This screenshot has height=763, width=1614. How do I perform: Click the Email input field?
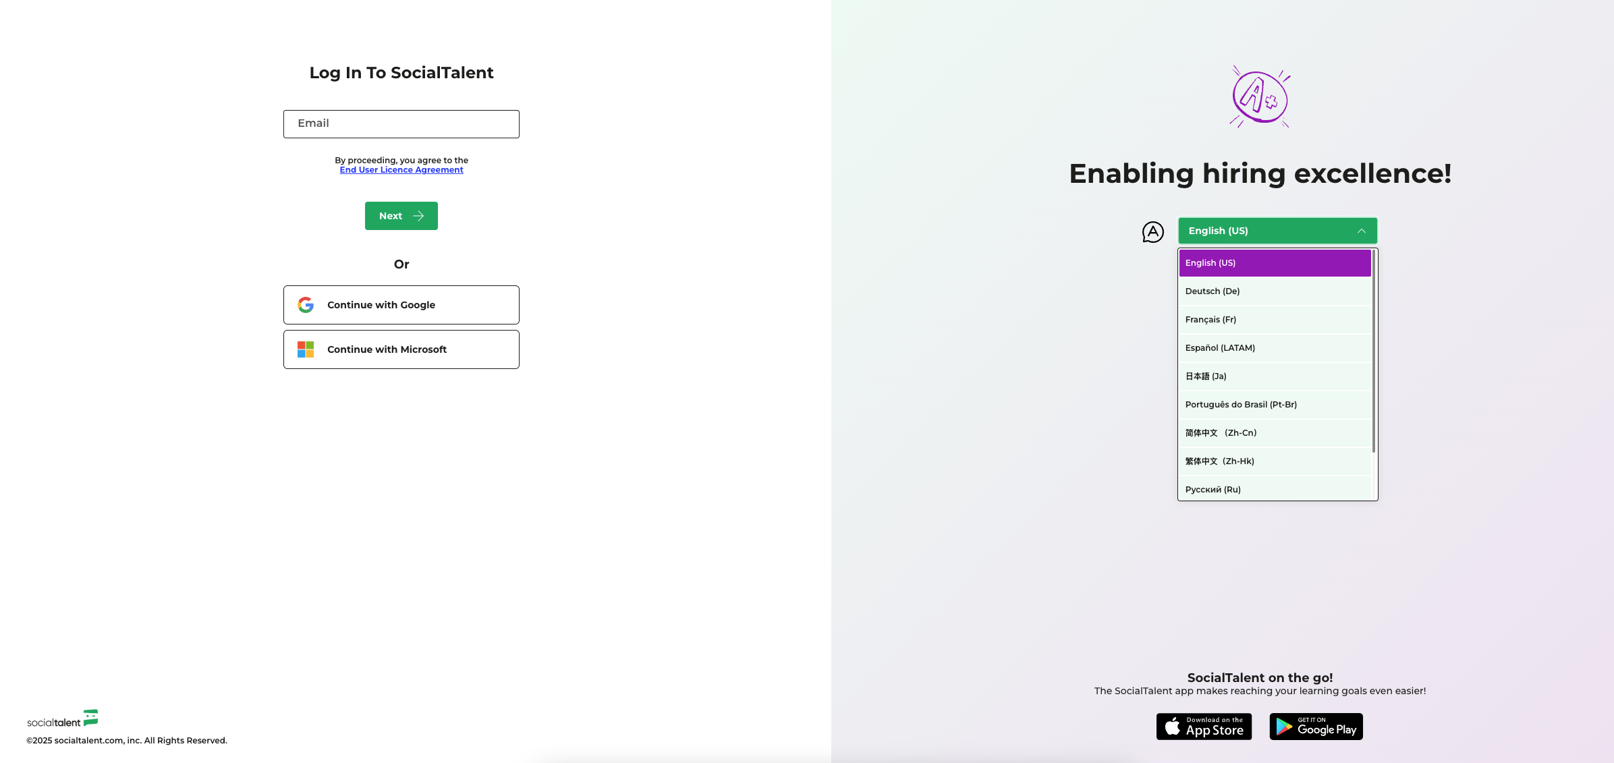coord(401,123)
